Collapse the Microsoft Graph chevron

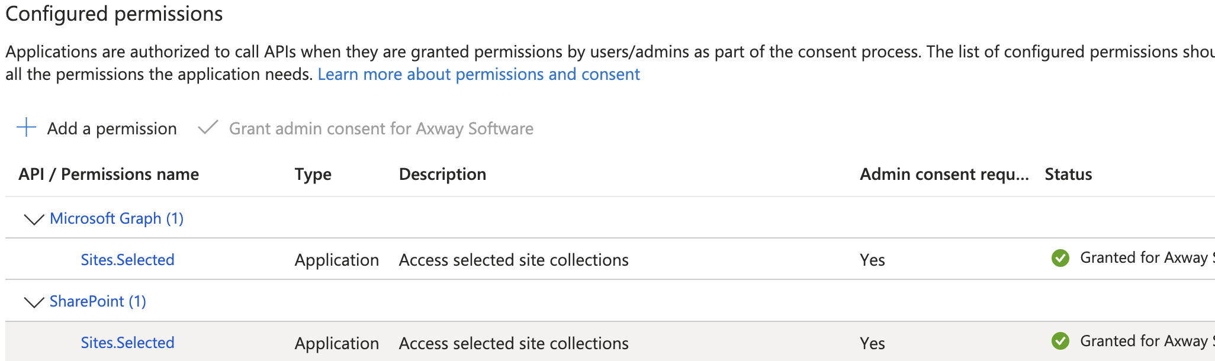tap(34, 220)
